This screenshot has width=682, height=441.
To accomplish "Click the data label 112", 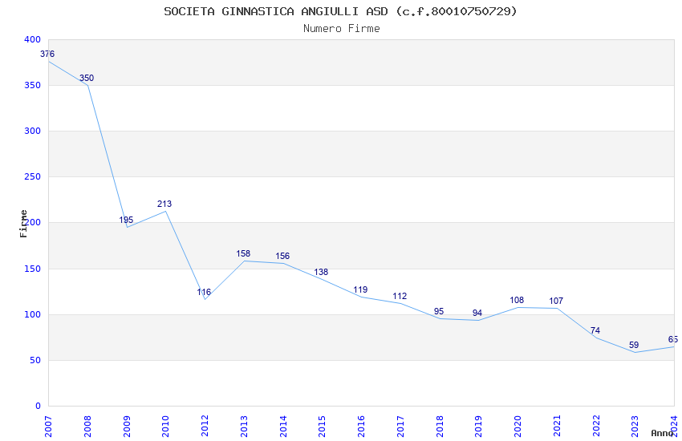I will (400, 296).
